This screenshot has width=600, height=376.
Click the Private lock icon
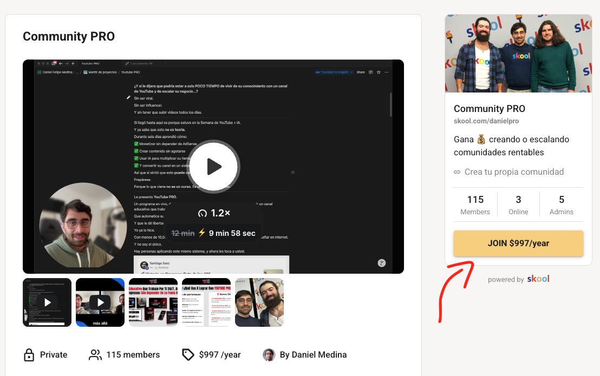[x=29, y=354]
